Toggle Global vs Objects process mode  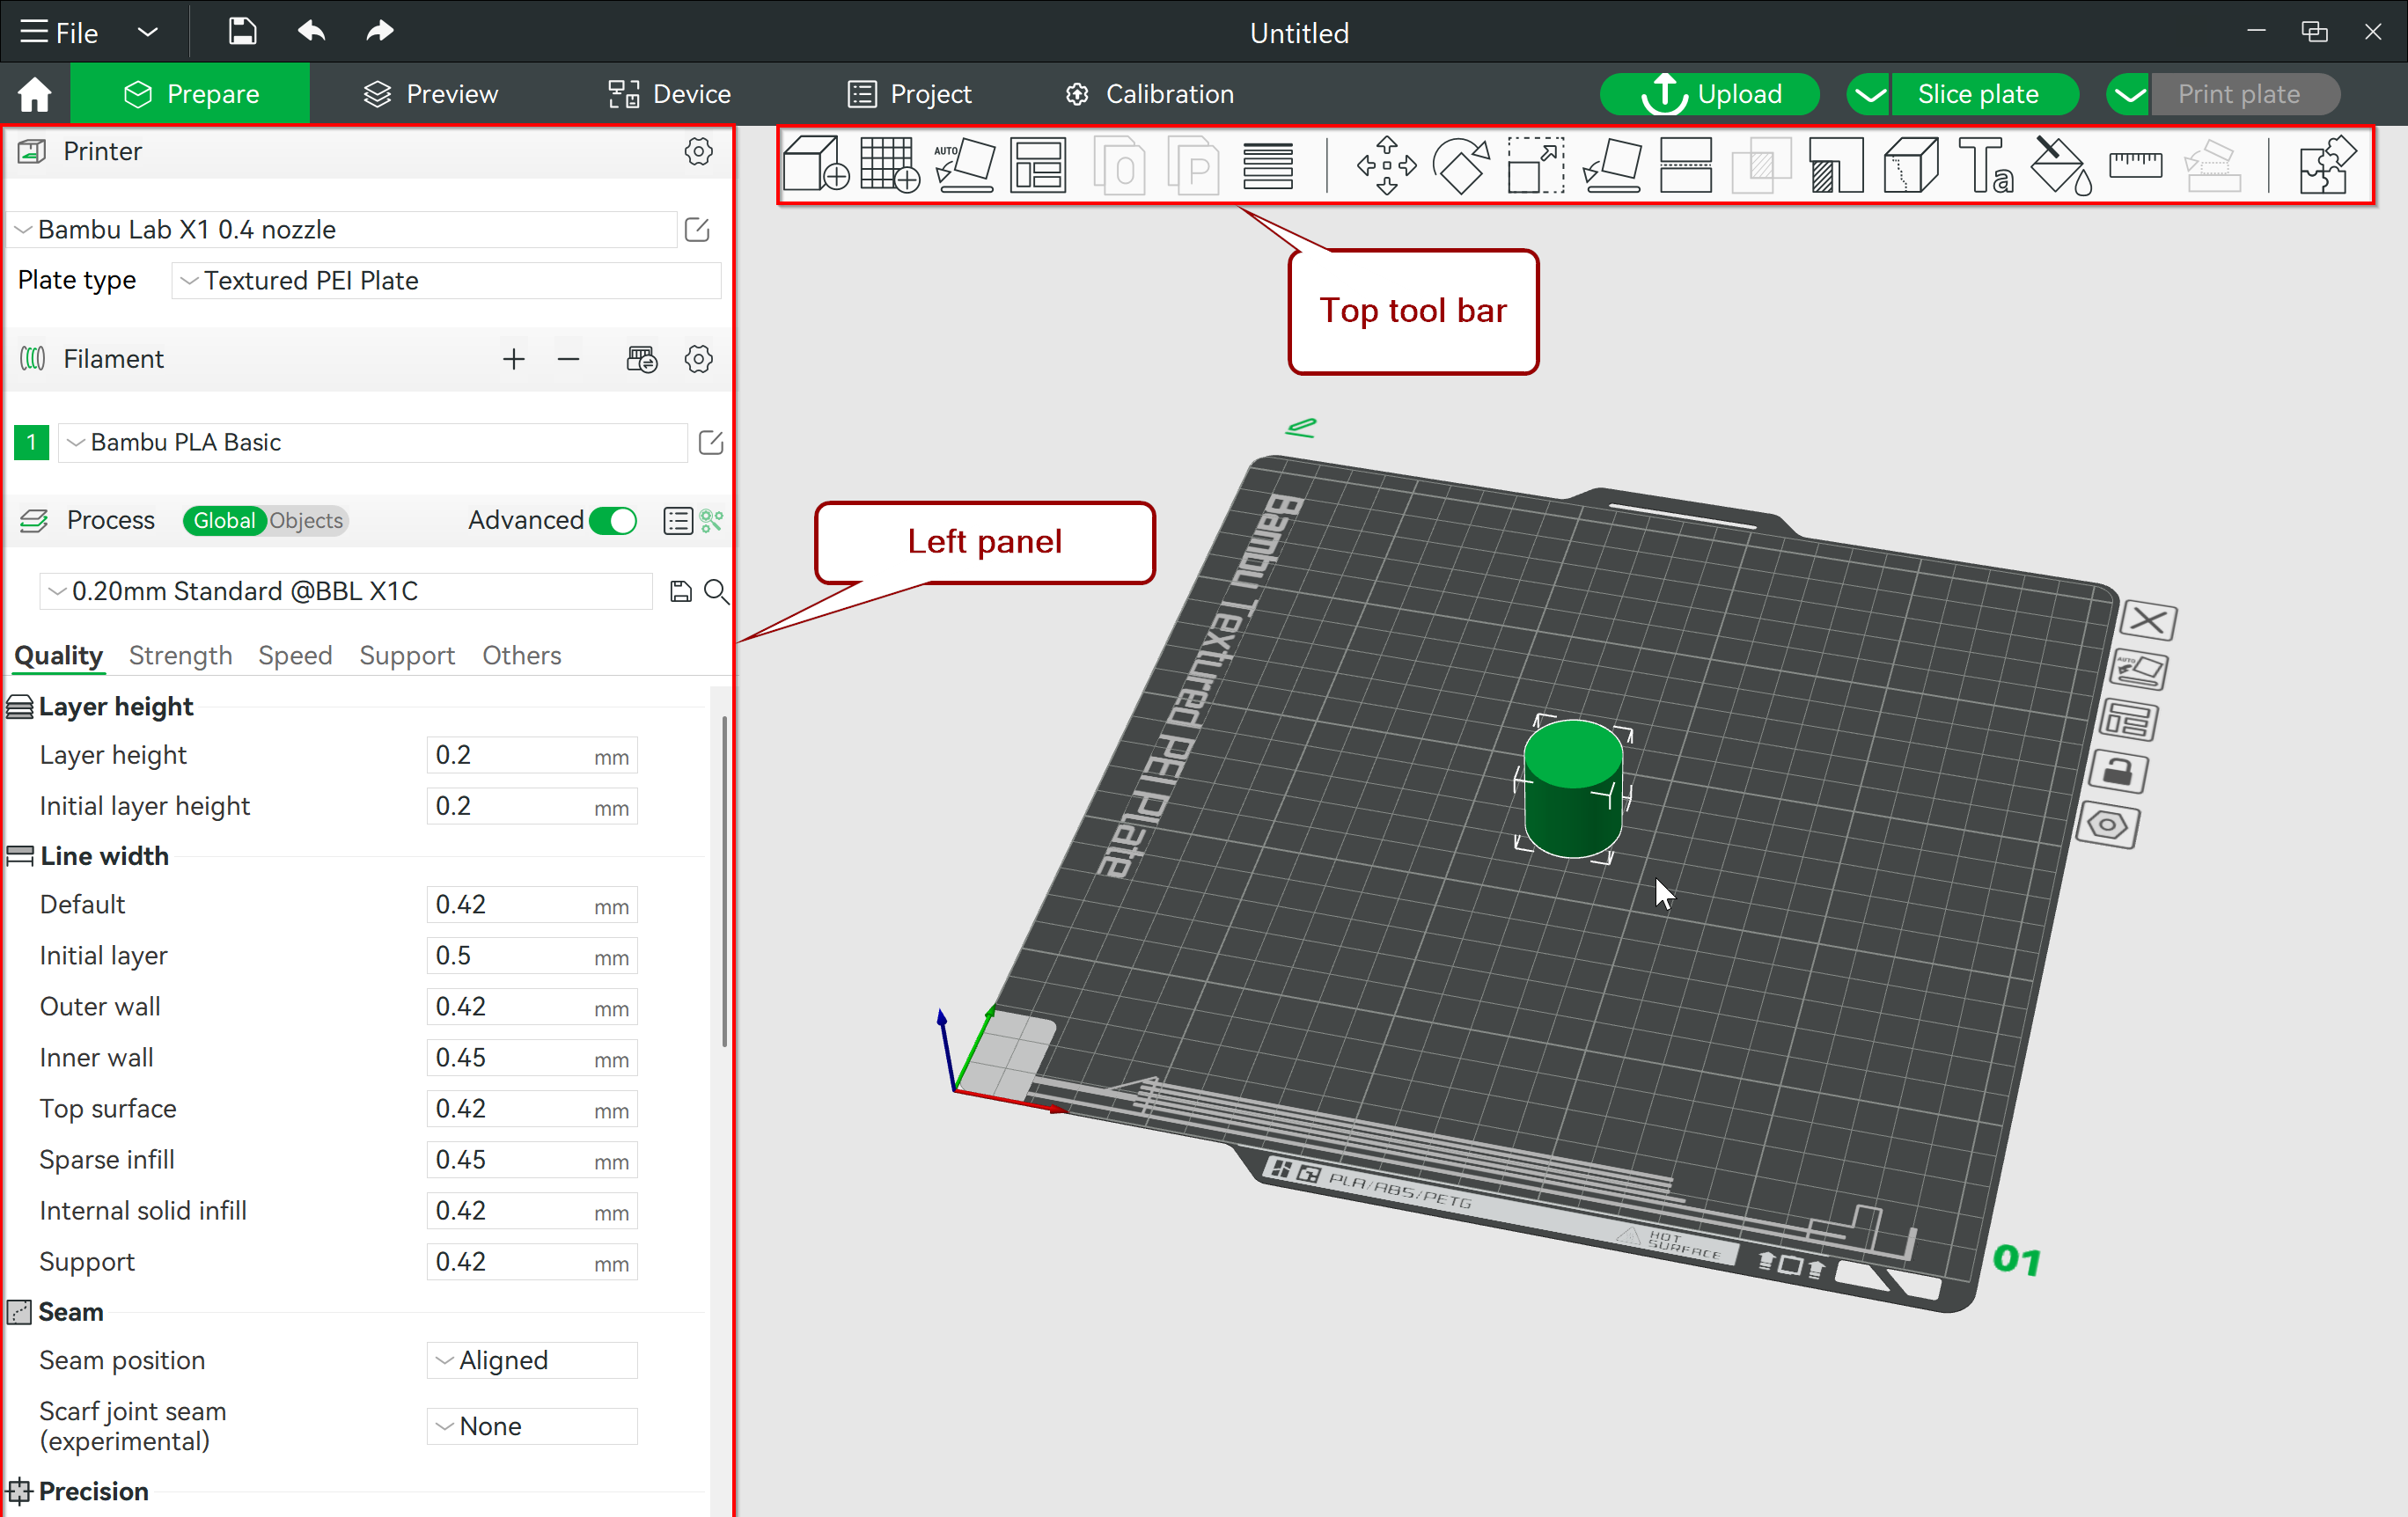[x=266, y=519]
